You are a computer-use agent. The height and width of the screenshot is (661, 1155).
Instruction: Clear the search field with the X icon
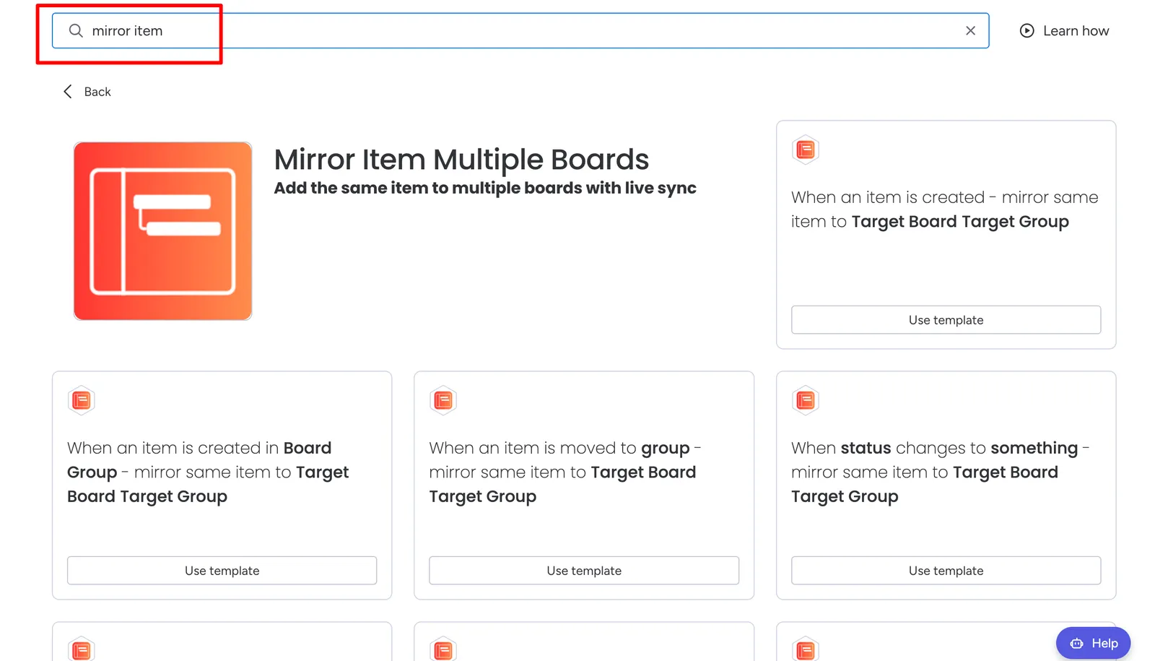pos(970,30)
